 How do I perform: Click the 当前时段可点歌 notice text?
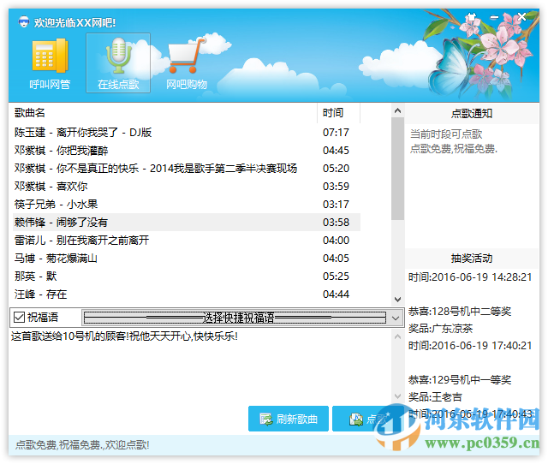pos(446,134)
